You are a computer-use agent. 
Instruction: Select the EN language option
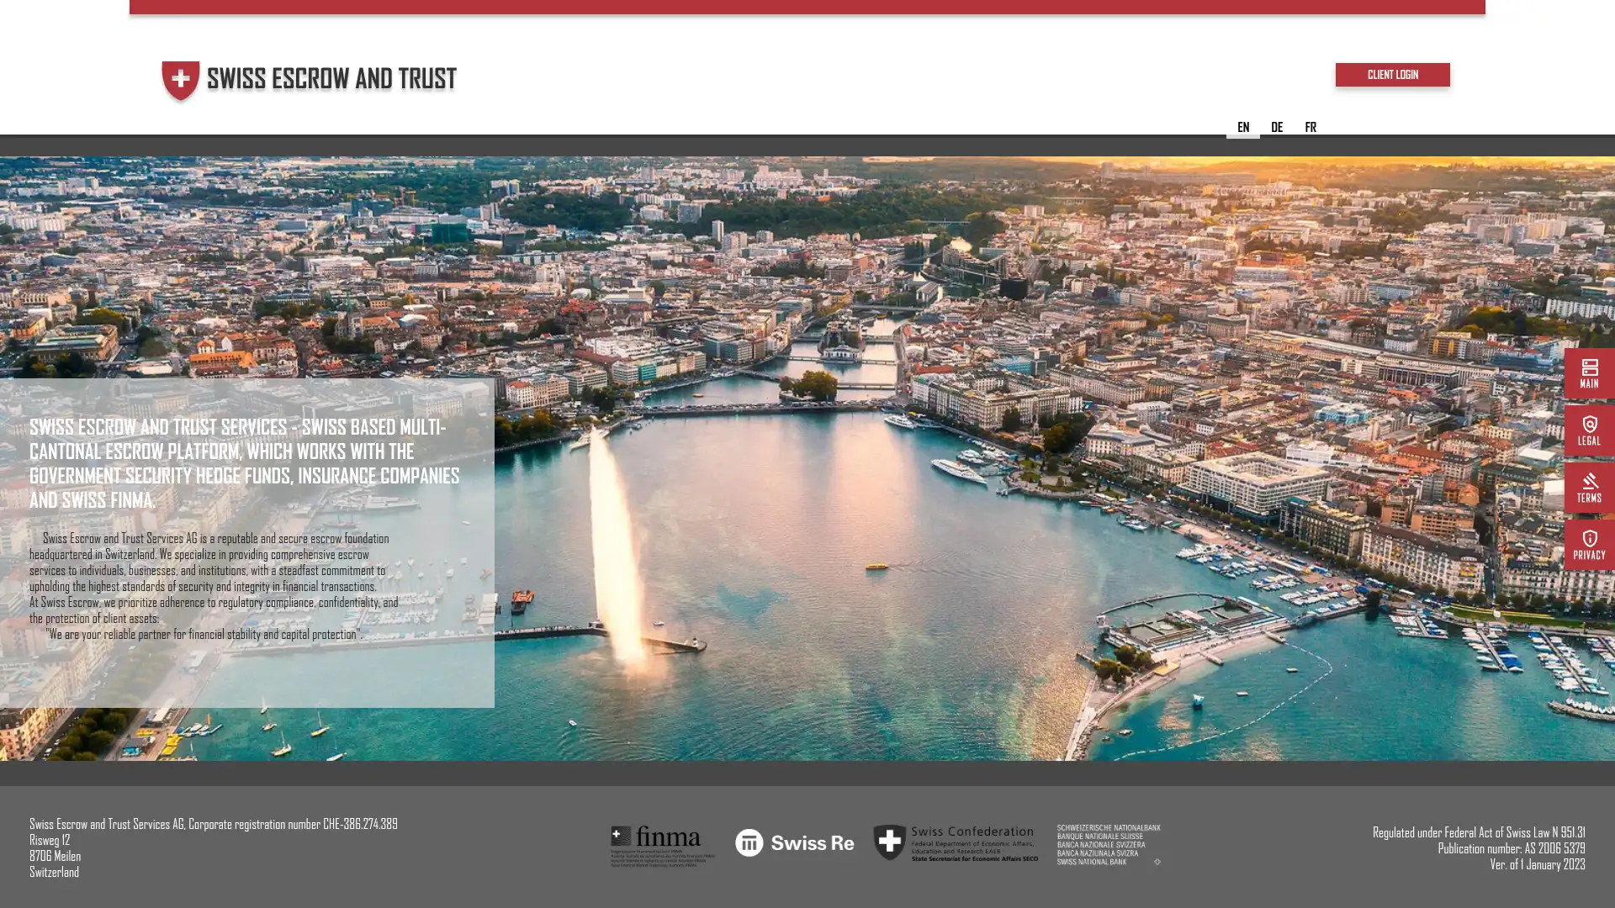coord(1243,127)
